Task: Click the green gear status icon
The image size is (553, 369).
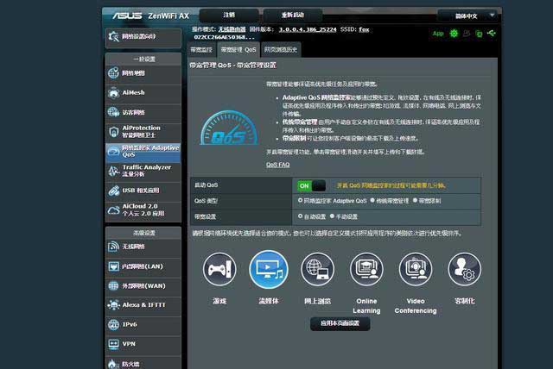Action: click(x=454, y=34)
